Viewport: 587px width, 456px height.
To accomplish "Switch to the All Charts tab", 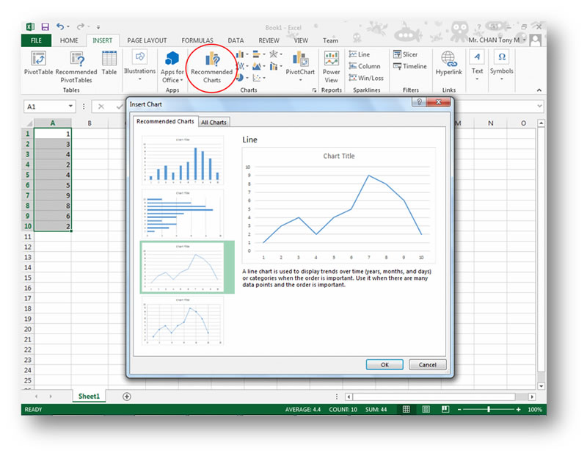I will click(214, 123).
